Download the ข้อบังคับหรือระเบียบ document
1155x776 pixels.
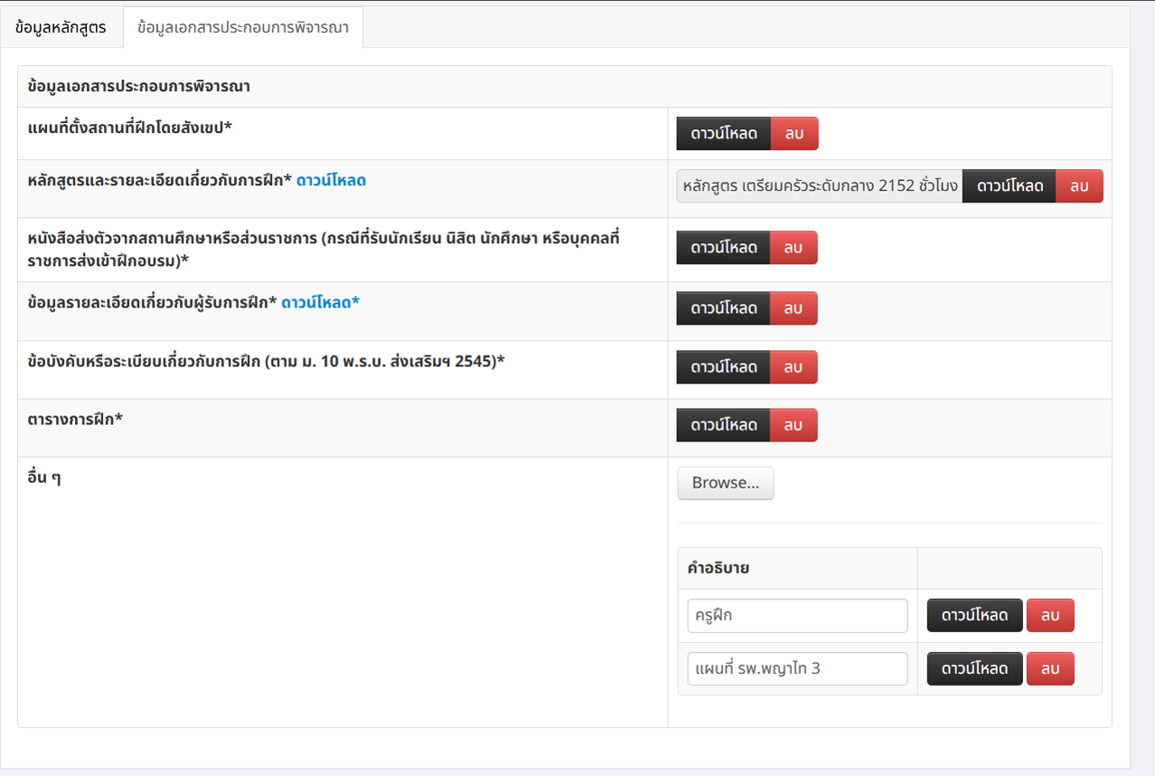click(724, 367)
